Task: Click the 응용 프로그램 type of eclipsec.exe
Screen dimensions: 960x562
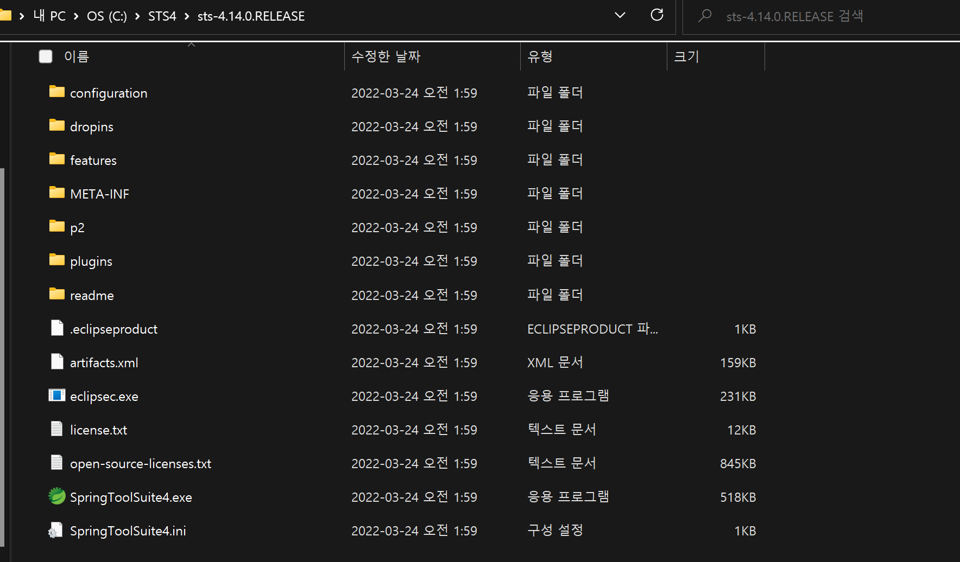Action: click(568, 395)
